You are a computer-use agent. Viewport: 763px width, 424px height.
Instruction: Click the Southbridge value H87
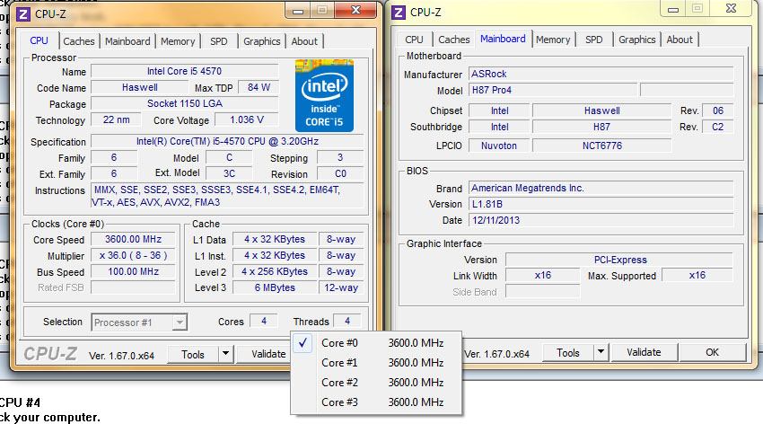602,127
